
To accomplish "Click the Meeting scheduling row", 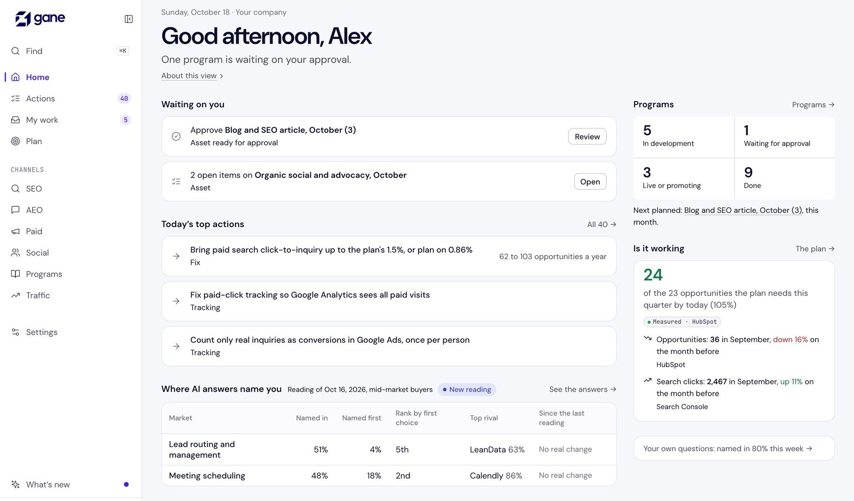I will pyautogui.click(x=389, y=475).
